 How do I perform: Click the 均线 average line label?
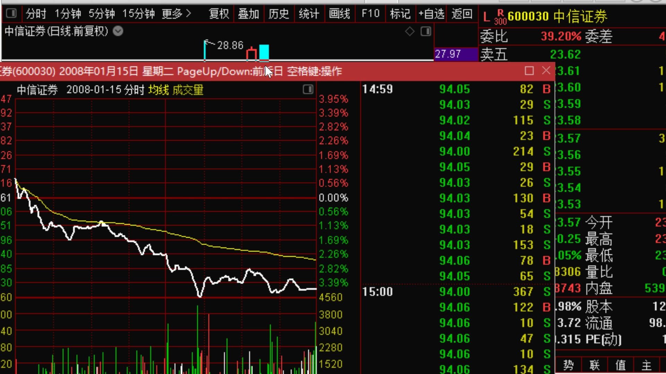click(159, 90)
